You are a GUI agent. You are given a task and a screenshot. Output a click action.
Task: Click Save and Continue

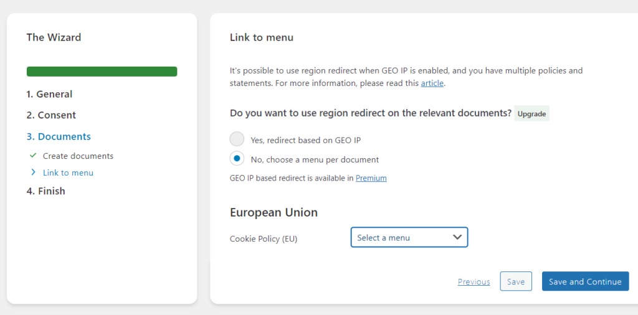585,281
